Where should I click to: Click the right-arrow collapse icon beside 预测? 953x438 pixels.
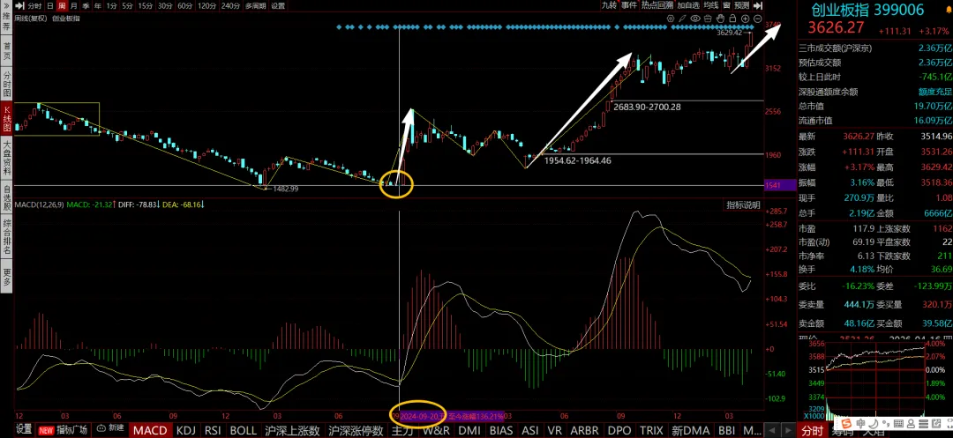[758, 5]
